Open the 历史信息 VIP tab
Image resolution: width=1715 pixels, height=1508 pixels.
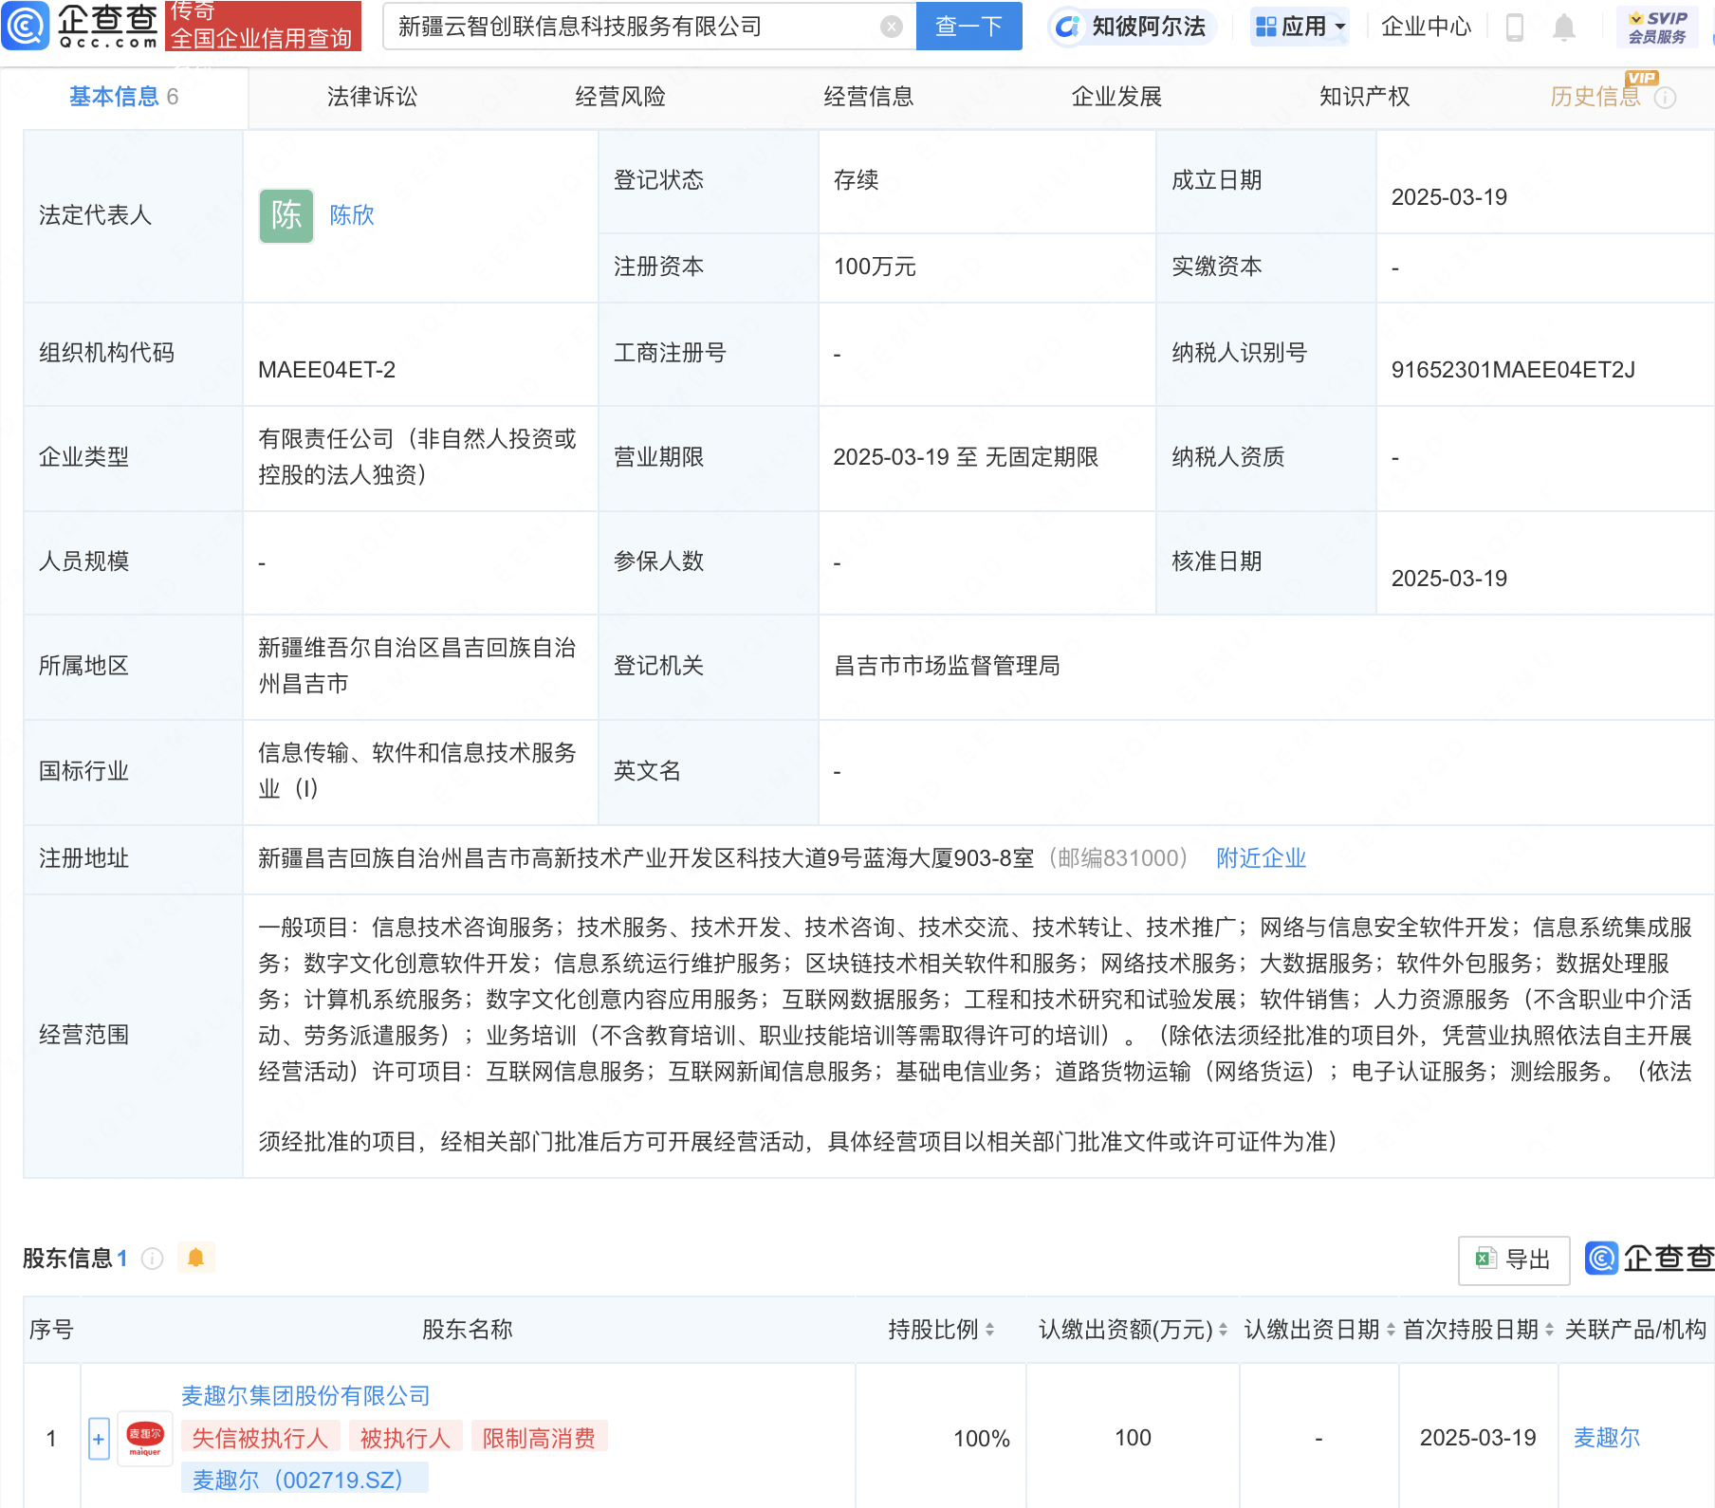coord(1595,97)
